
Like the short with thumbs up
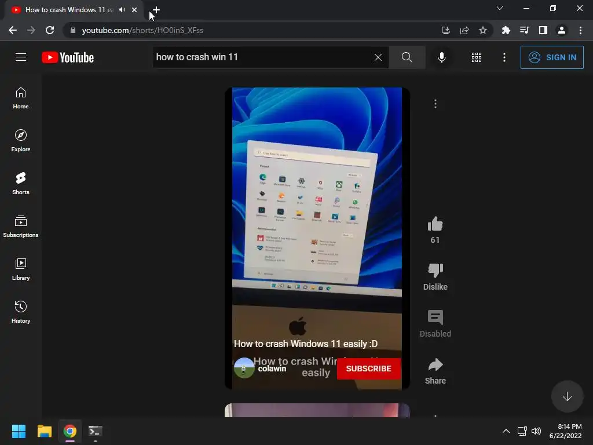[x=435, y=224]
